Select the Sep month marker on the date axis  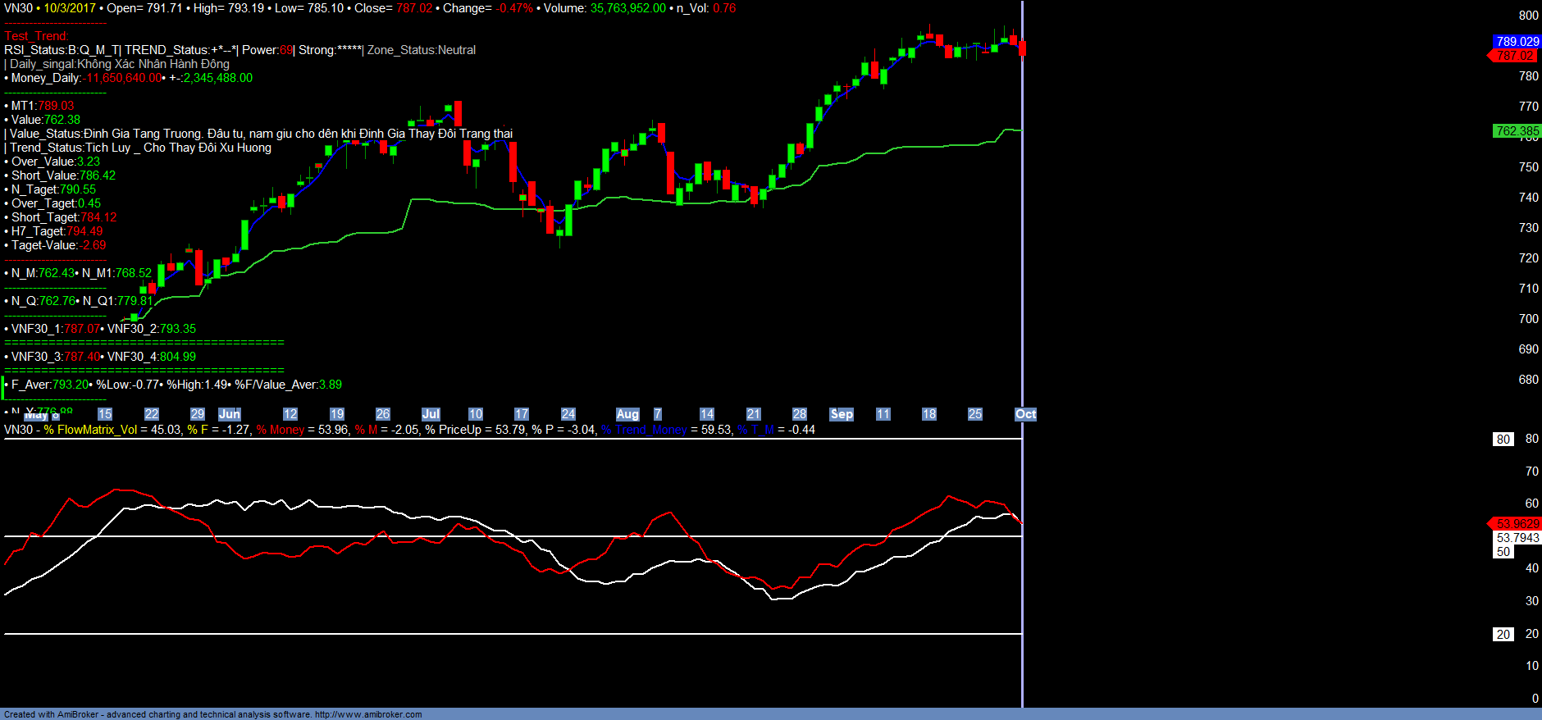pos(842,414)
